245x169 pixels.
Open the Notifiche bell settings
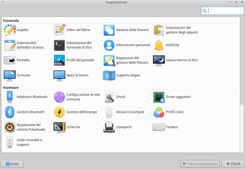[x=166, y=45]
